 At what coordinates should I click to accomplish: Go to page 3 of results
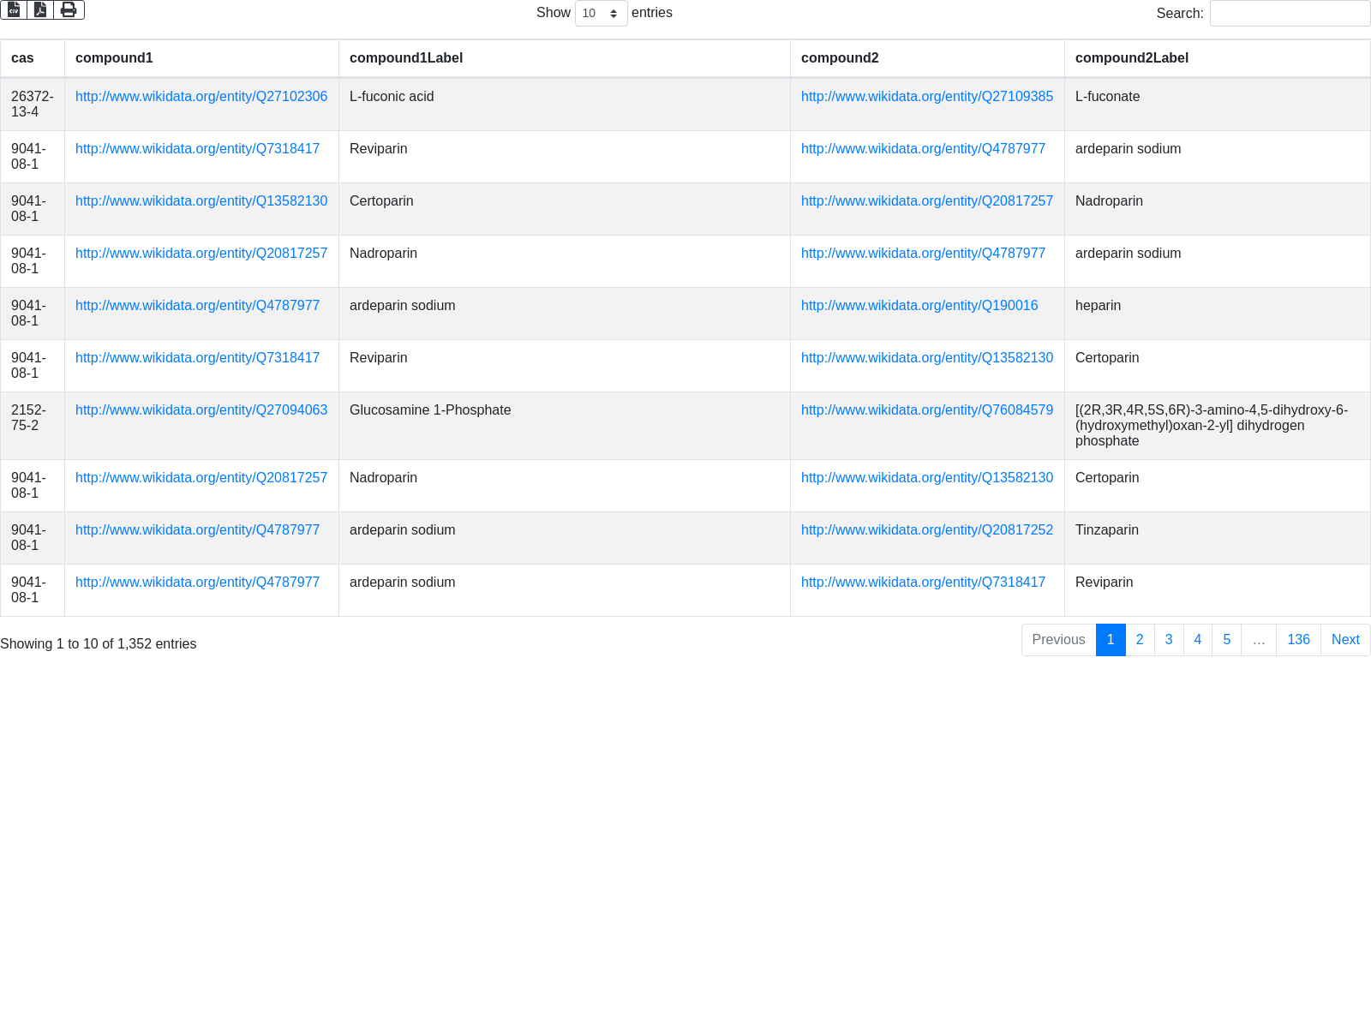click(x=1169, y=640)
